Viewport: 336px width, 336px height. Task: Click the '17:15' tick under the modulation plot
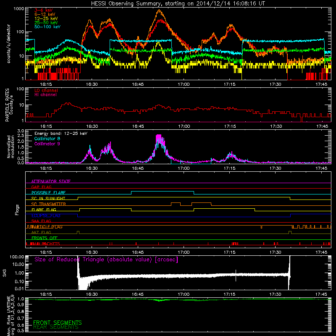pyautogui.click(x=229, y=168)
